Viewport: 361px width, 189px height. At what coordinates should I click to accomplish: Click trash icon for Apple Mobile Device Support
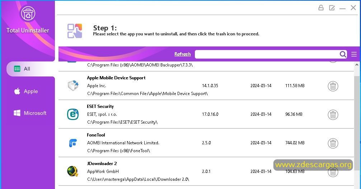(333, 86)
